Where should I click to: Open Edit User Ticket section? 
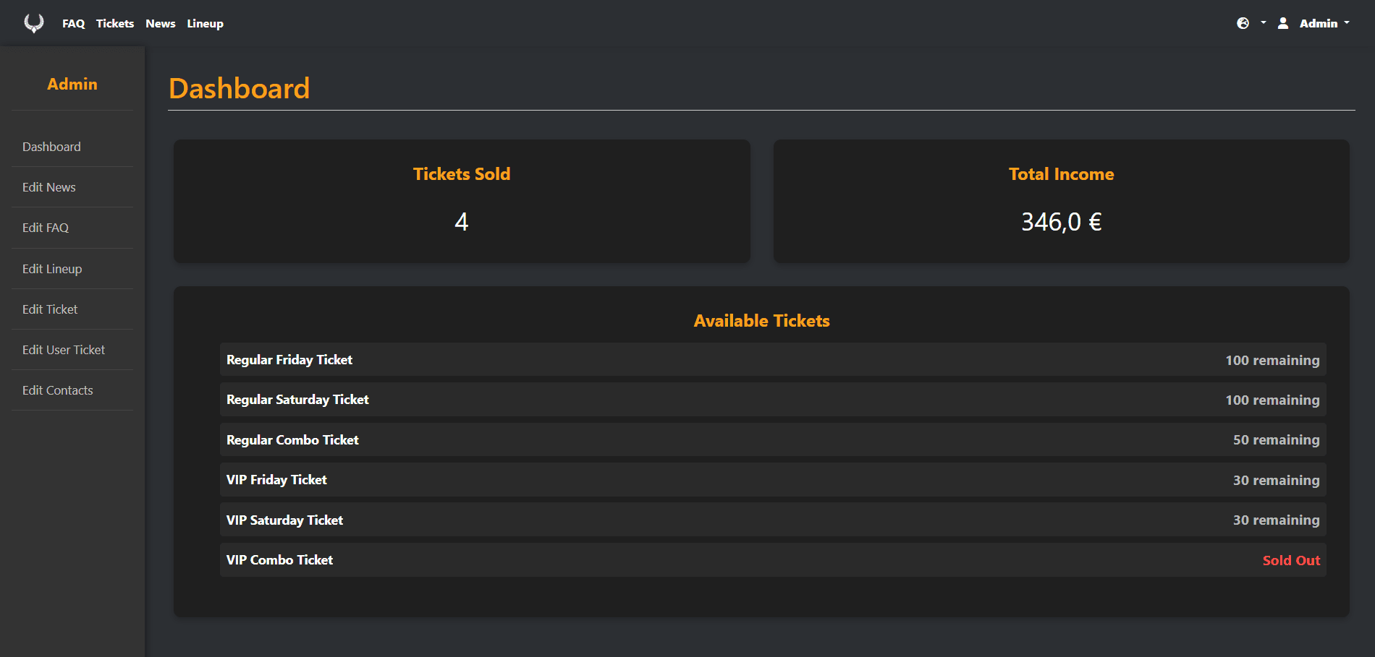pyautogui.click(x=64, y=350)
